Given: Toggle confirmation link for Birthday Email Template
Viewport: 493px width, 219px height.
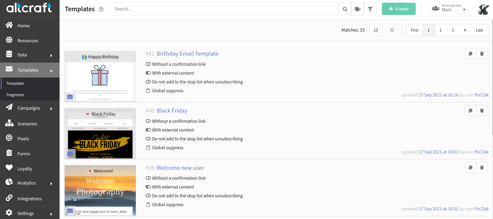Looking at the screenshot, I should (148, 64).
